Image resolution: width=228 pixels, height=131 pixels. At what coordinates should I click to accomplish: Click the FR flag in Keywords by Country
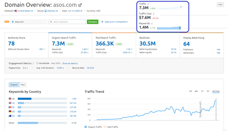10,107
